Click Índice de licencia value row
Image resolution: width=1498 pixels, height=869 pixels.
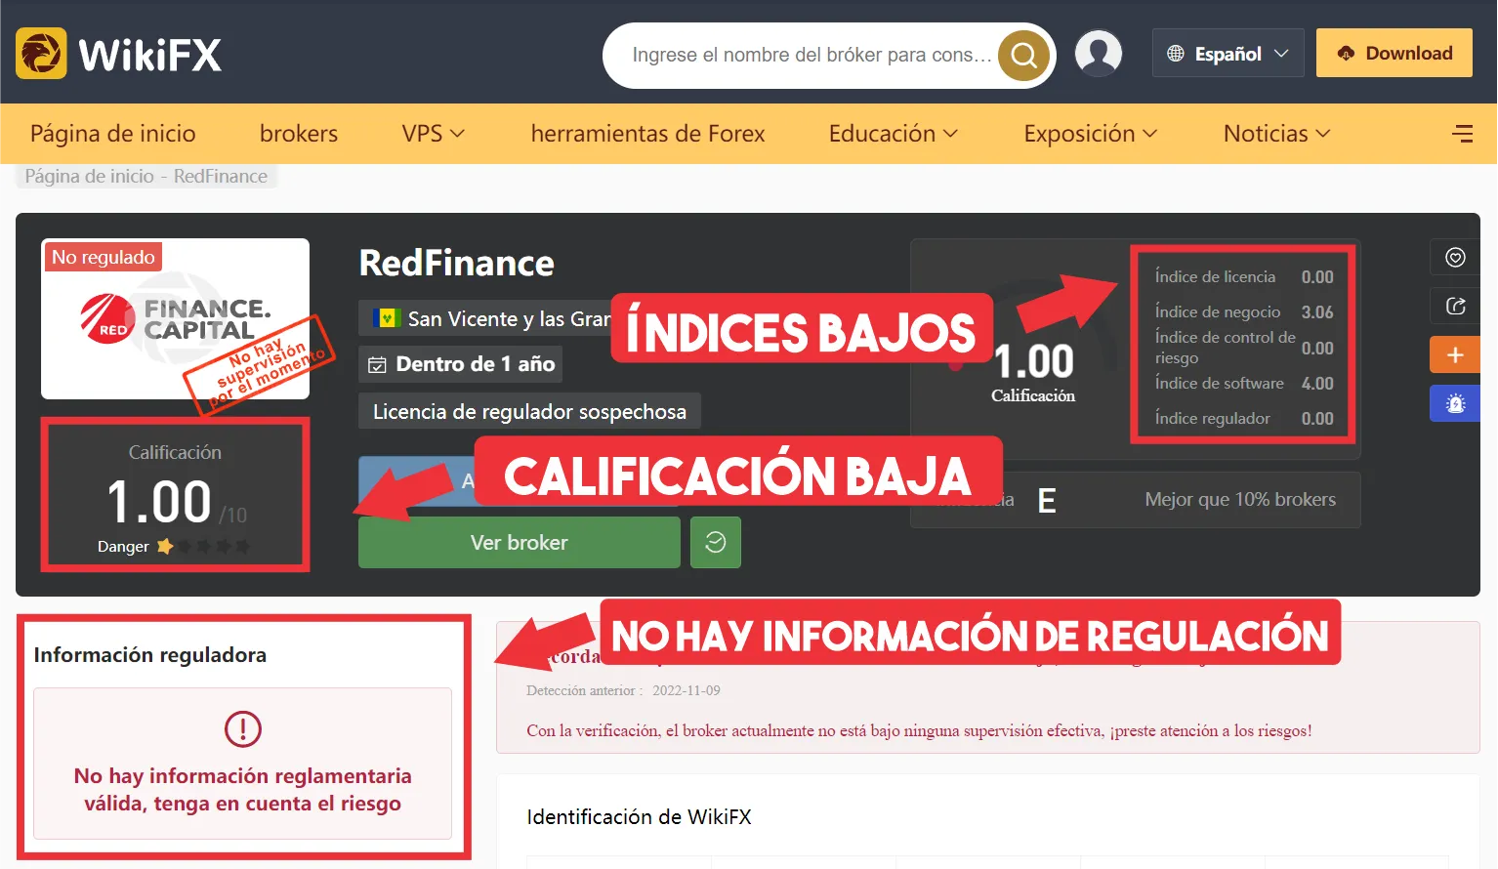pyautogui.click(x=1244, y=276)
